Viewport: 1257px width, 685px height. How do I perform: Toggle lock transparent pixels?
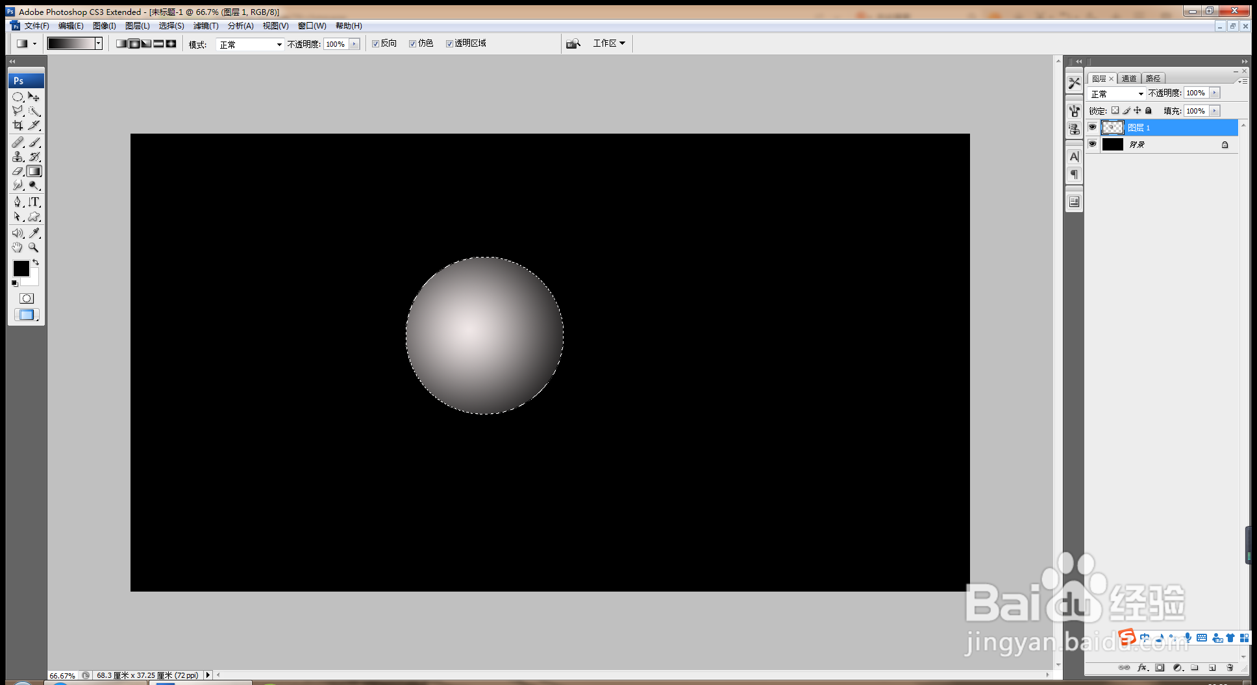point(1115,110)
